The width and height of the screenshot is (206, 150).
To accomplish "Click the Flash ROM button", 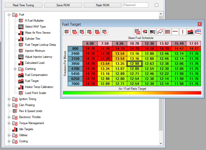I will coord(102,5).
